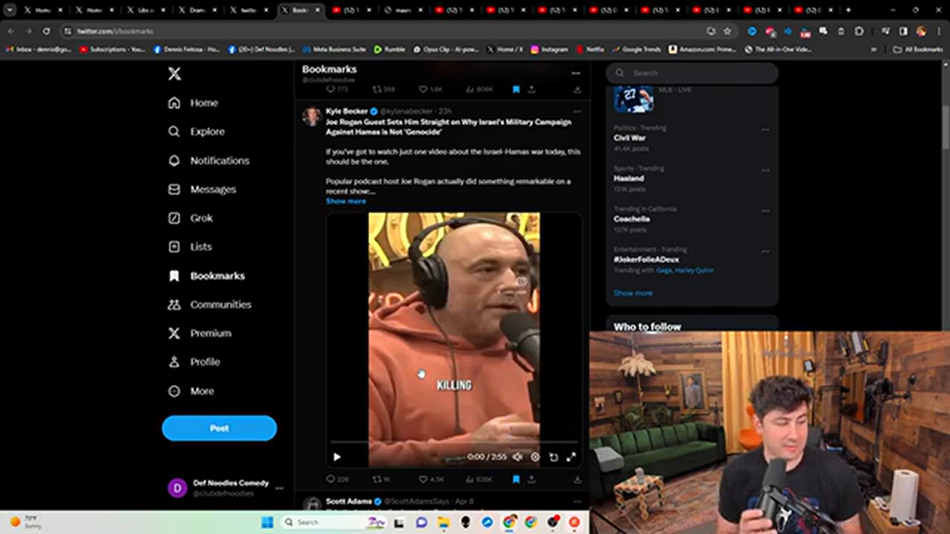This screenshot has width=950, height=534.
Task: Open Instagram bookmark in bookmarks bar
Action: click(549, 49)
